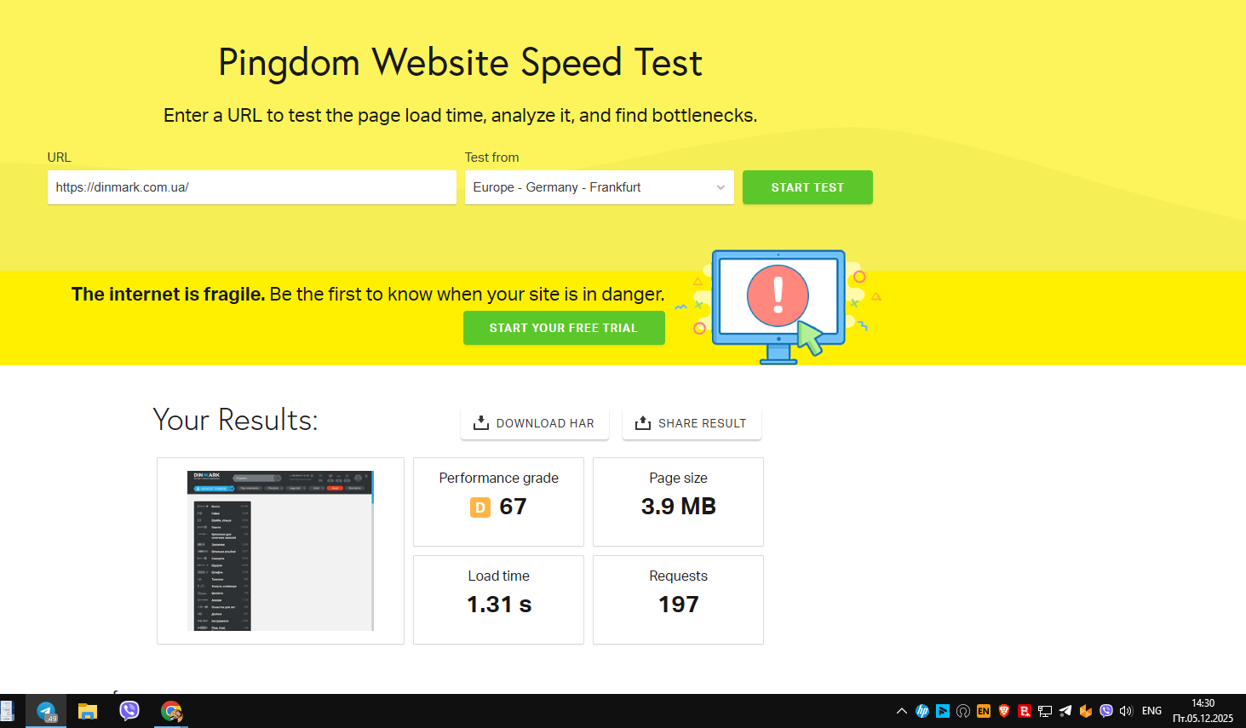Click the HP icon in system tray

coord(922,711)
